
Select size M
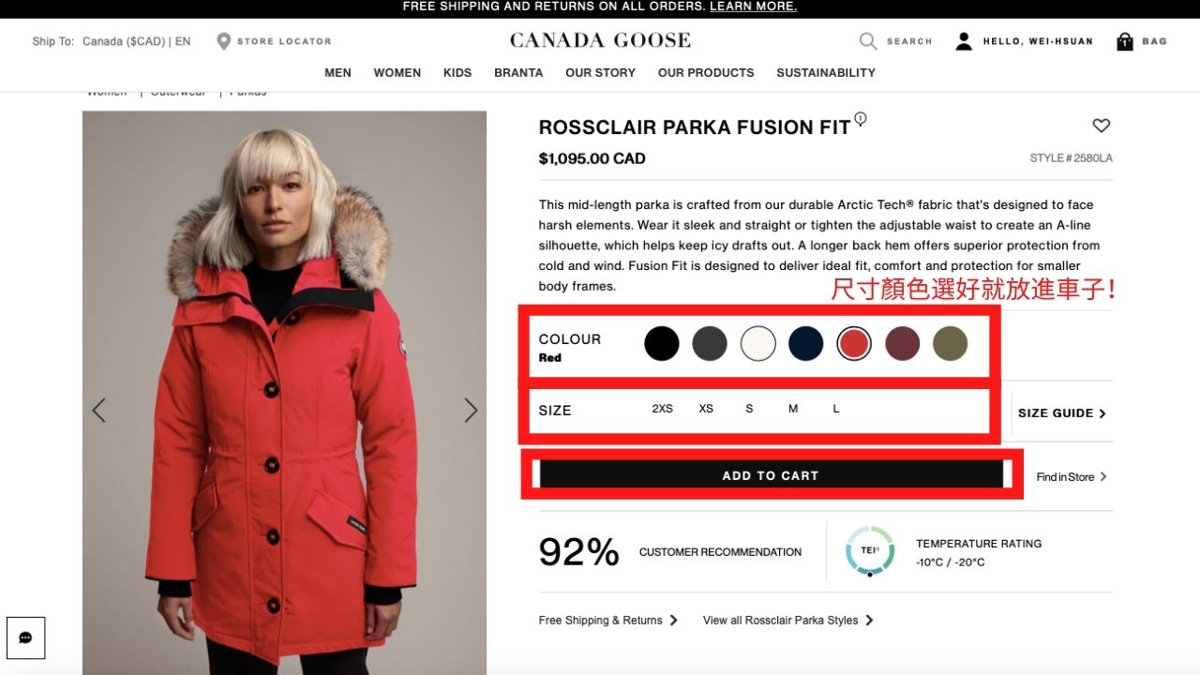click(x=793, y=409)
